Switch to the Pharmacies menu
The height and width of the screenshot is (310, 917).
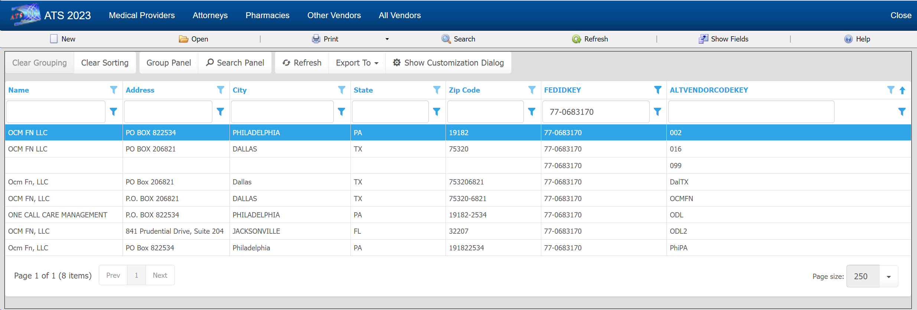click(267, 16)
